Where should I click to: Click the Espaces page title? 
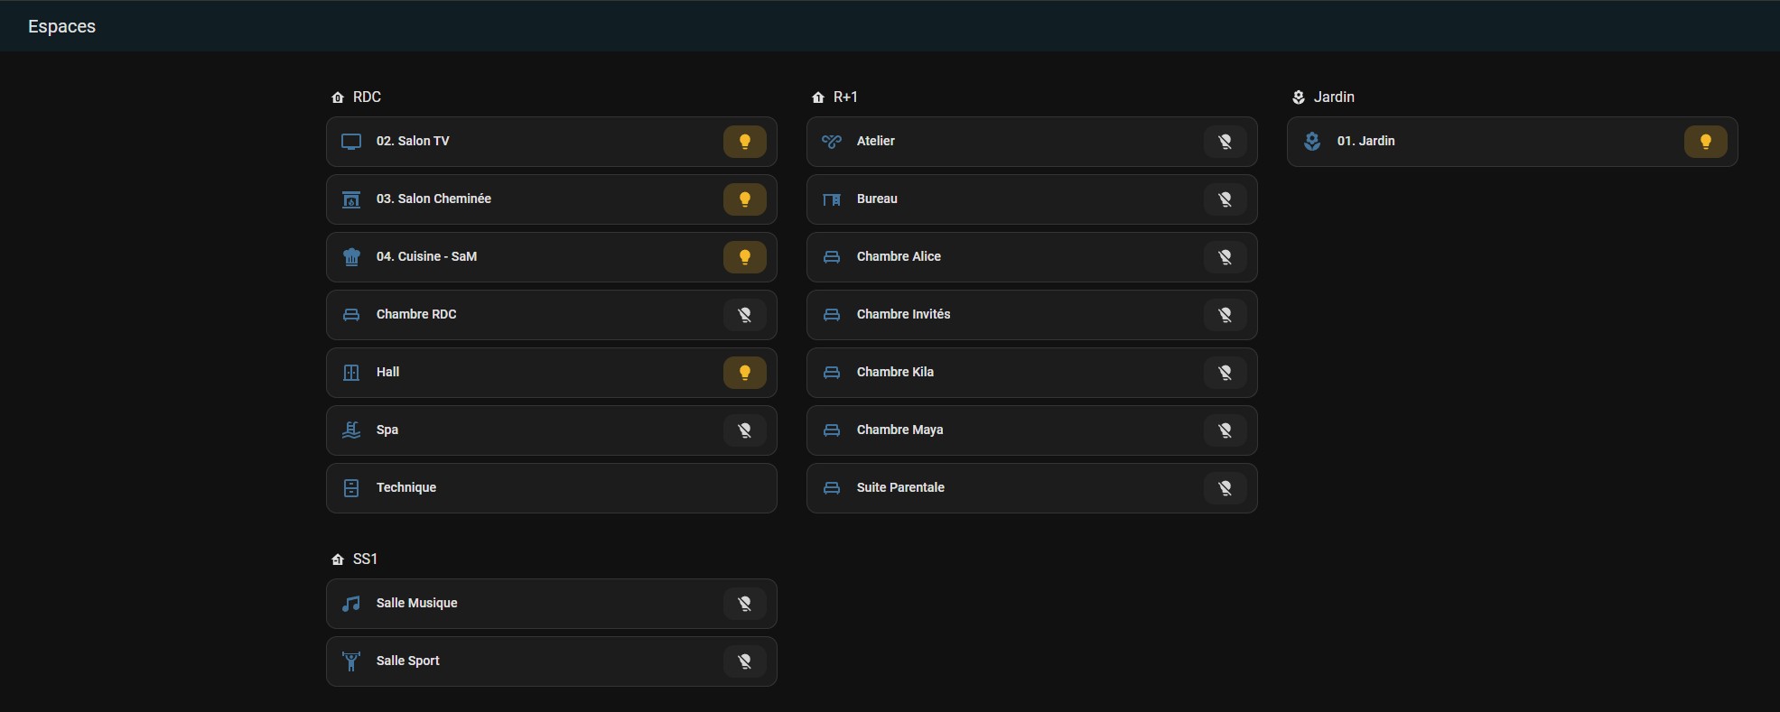point(61,27)
